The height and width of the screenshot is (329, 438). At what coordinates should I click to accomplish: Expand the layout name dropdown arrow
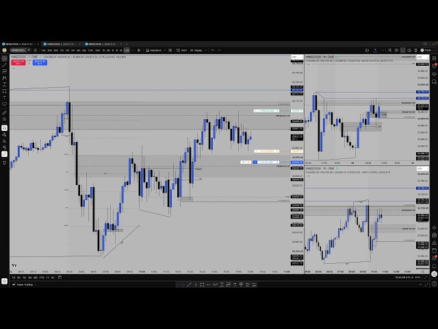383,50
